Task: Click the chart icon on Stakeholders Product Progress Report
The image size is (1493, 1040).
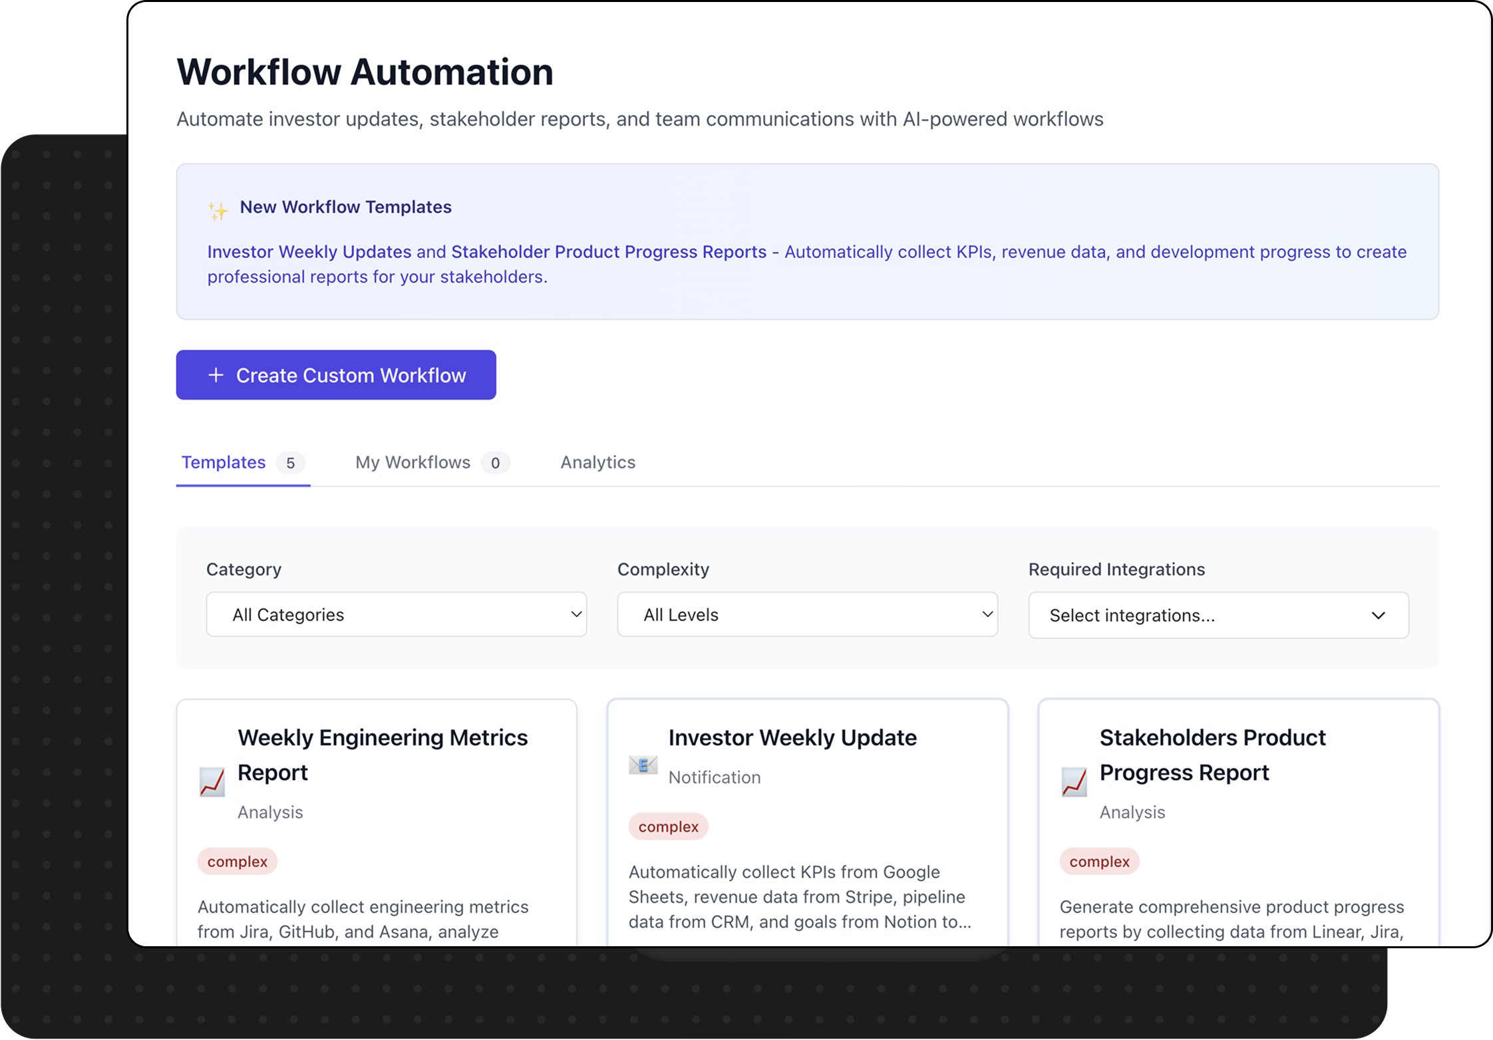Action: click(x=1074, y=782)
